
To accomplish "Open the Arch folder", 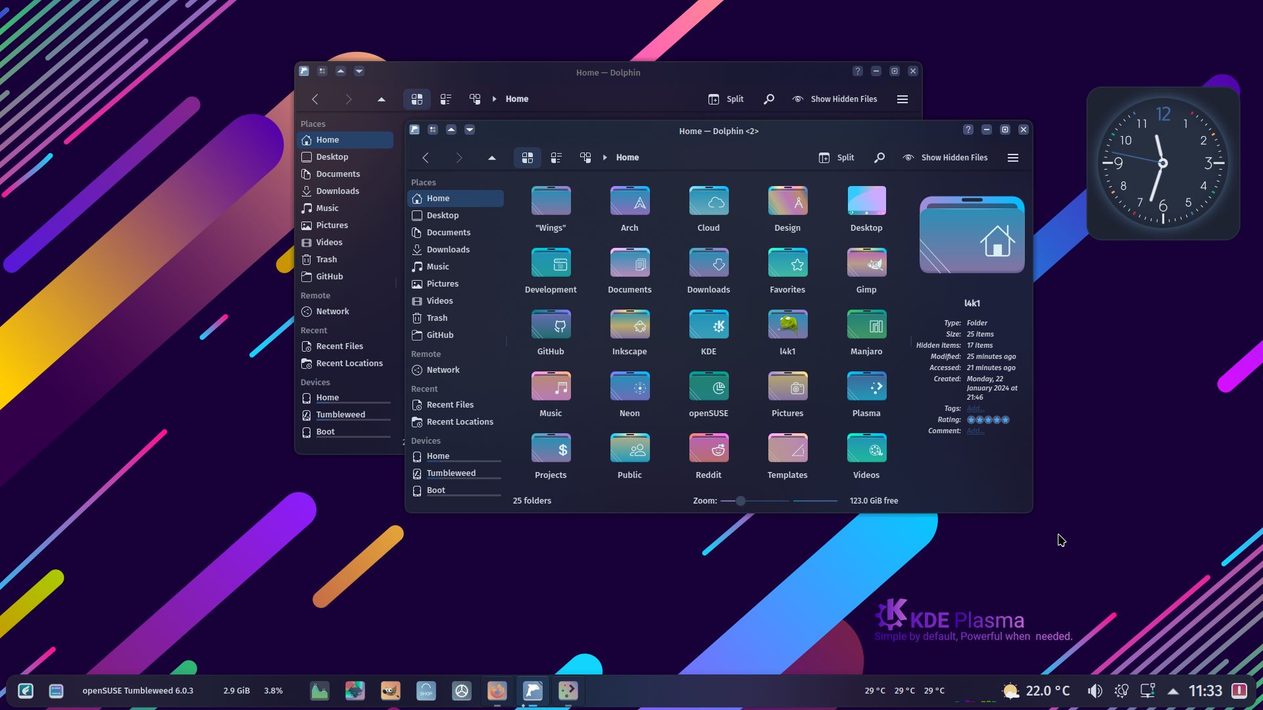I will click(630, 209).
